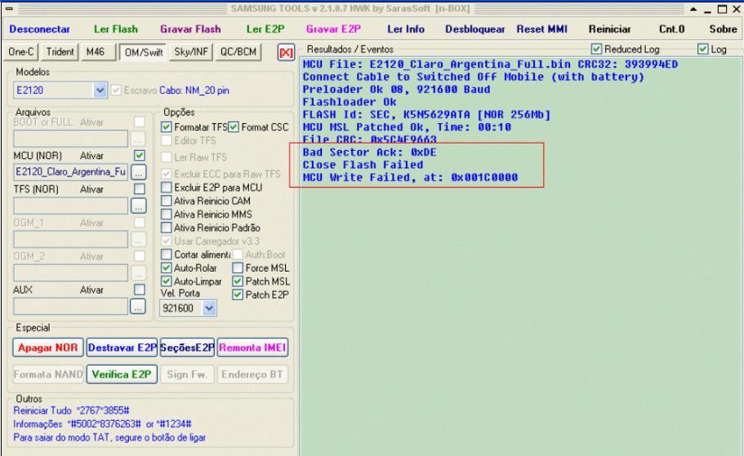The image size is (744, 456).
Task: Browse for TFS (NOR) file
Action: click(139, 206)
